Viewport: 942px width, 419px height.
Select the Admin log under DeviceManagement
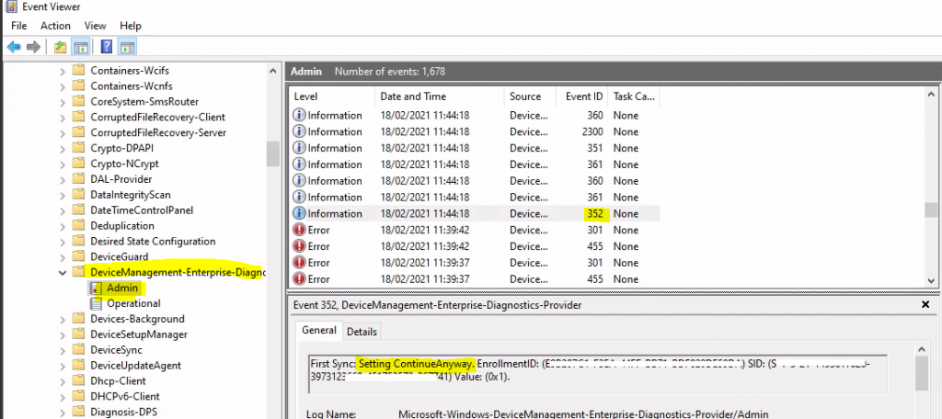(x=122, y=289)
